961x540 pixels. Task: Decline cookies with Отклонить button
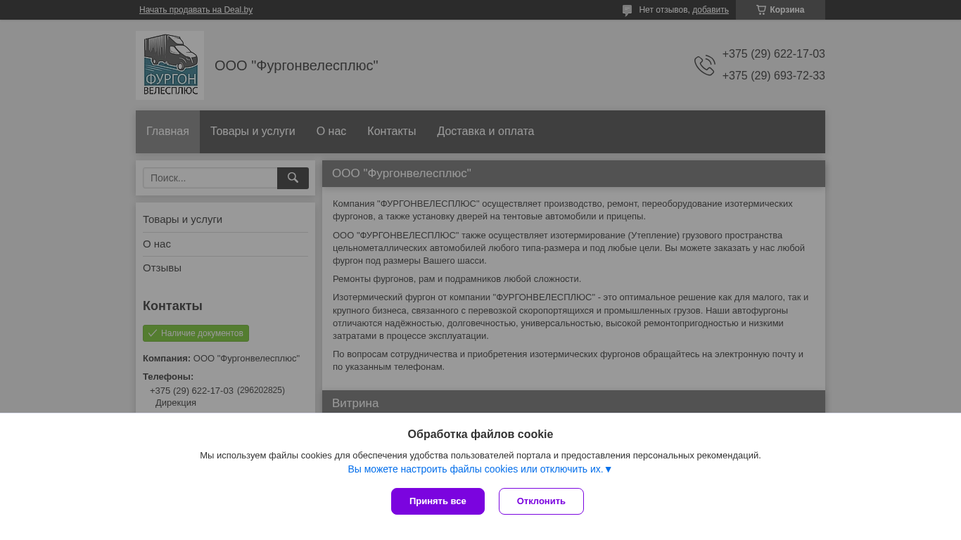pyautogui.click(x=541, y=501)
